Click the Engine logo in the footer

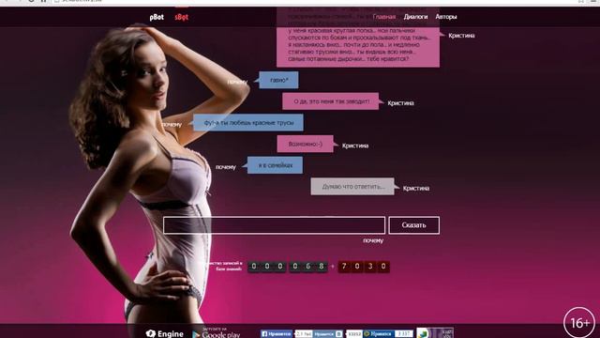[165, 334]
